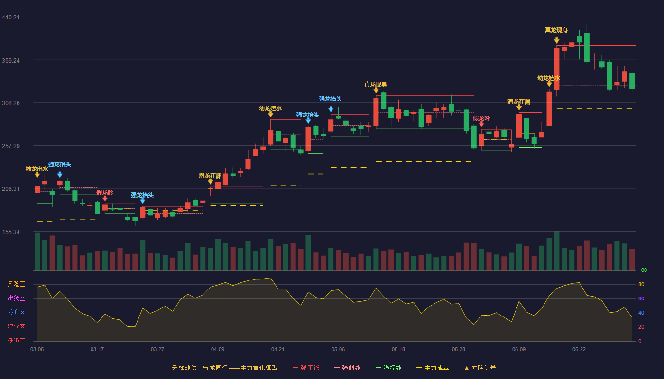Viewport: 664px width, 379px height.
Task: Click the 03-27 date axis label
Action: [157, 349]
